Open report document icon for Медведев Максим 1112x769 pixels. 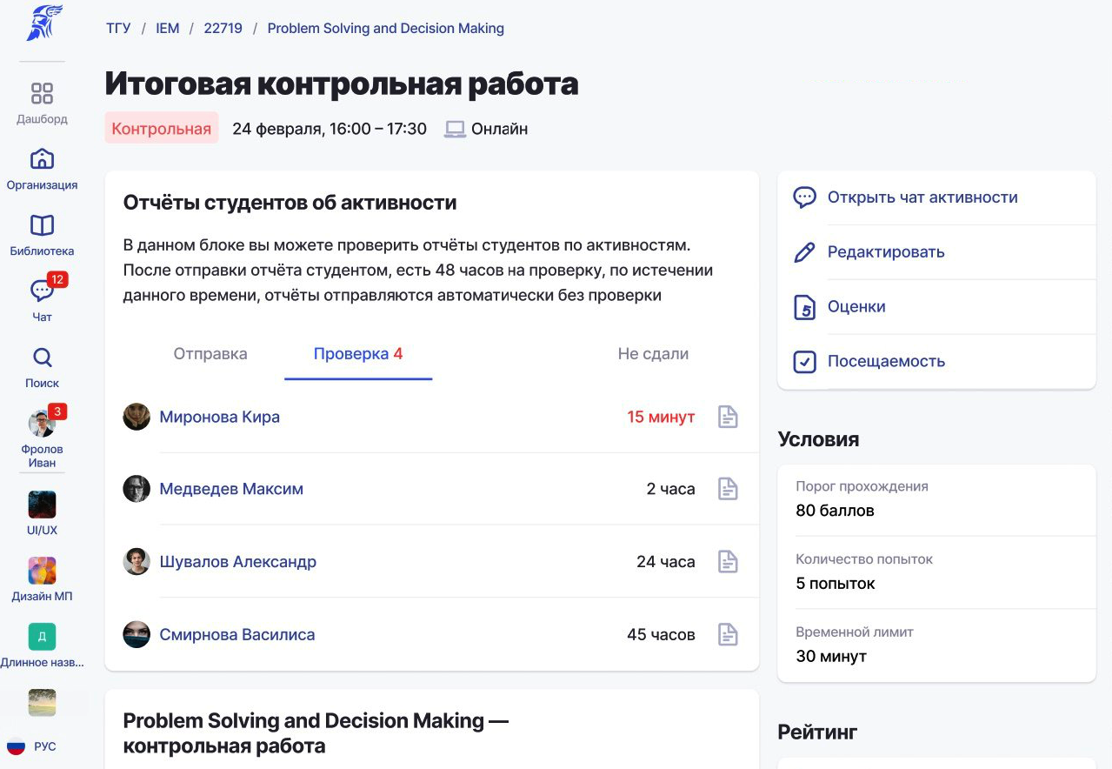(728, 489)
